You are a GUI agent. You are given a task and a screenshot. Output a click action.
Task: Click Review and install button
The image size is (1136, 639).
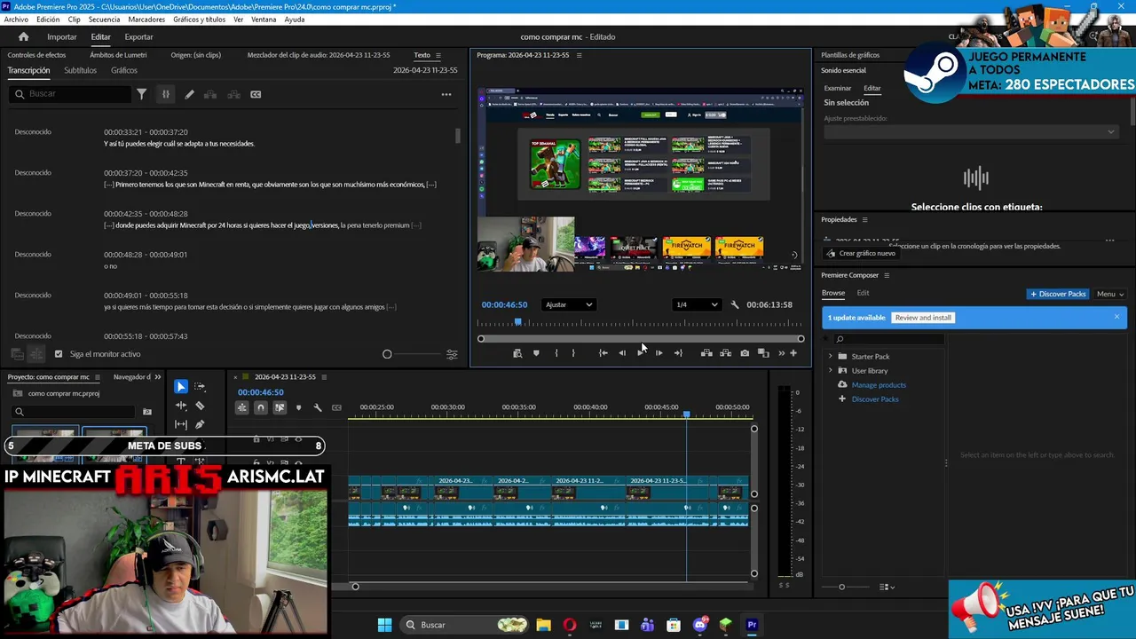click(x=923, y=318)
